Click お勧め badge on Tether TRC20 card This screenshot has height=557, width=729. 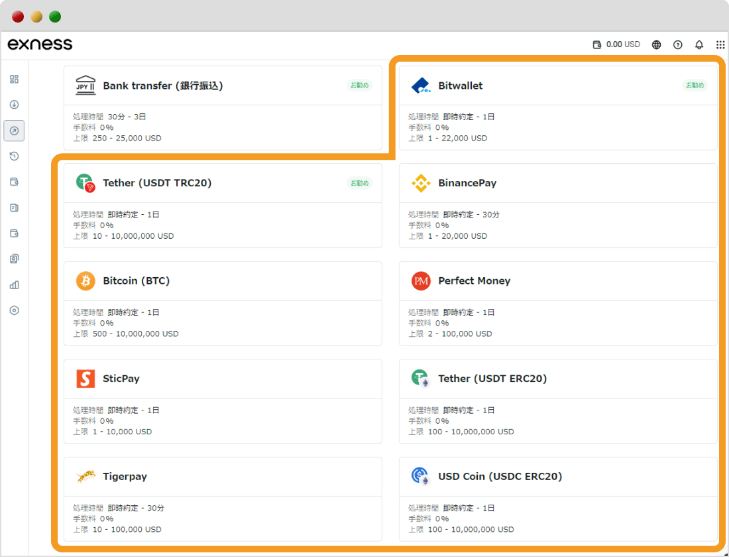tap(359, 183)
